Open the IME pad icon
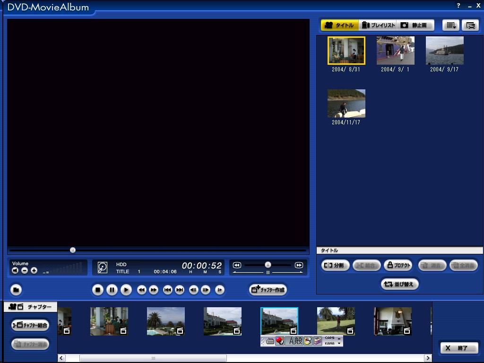The width and height of the screenshot is (484, 363). click(308, 341)
